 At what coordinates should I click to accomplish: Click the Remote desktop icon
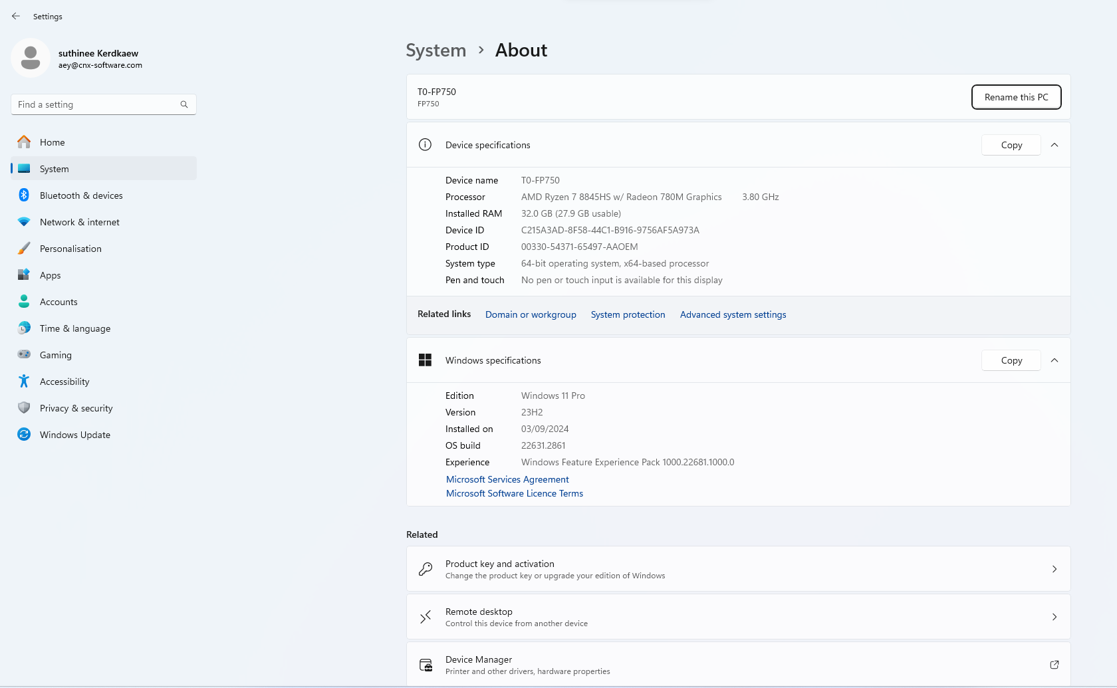pos(426,617)
